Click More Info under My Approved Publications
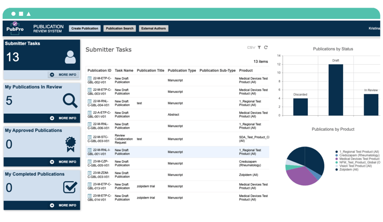 tap(63, 162)
